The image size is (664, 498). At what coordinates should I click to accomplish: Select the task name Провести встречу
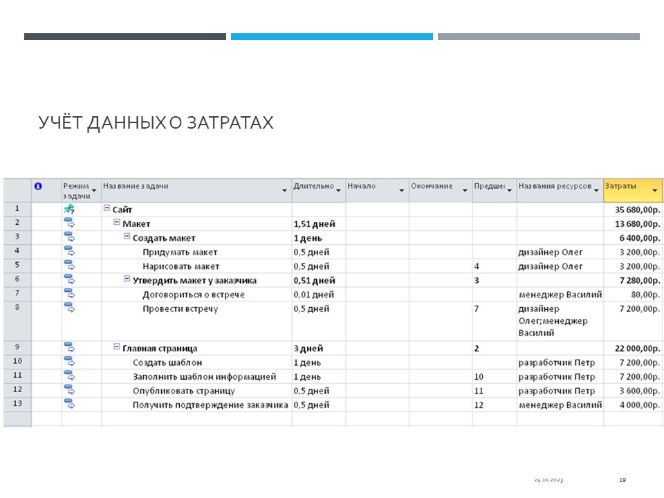(181, 309)
